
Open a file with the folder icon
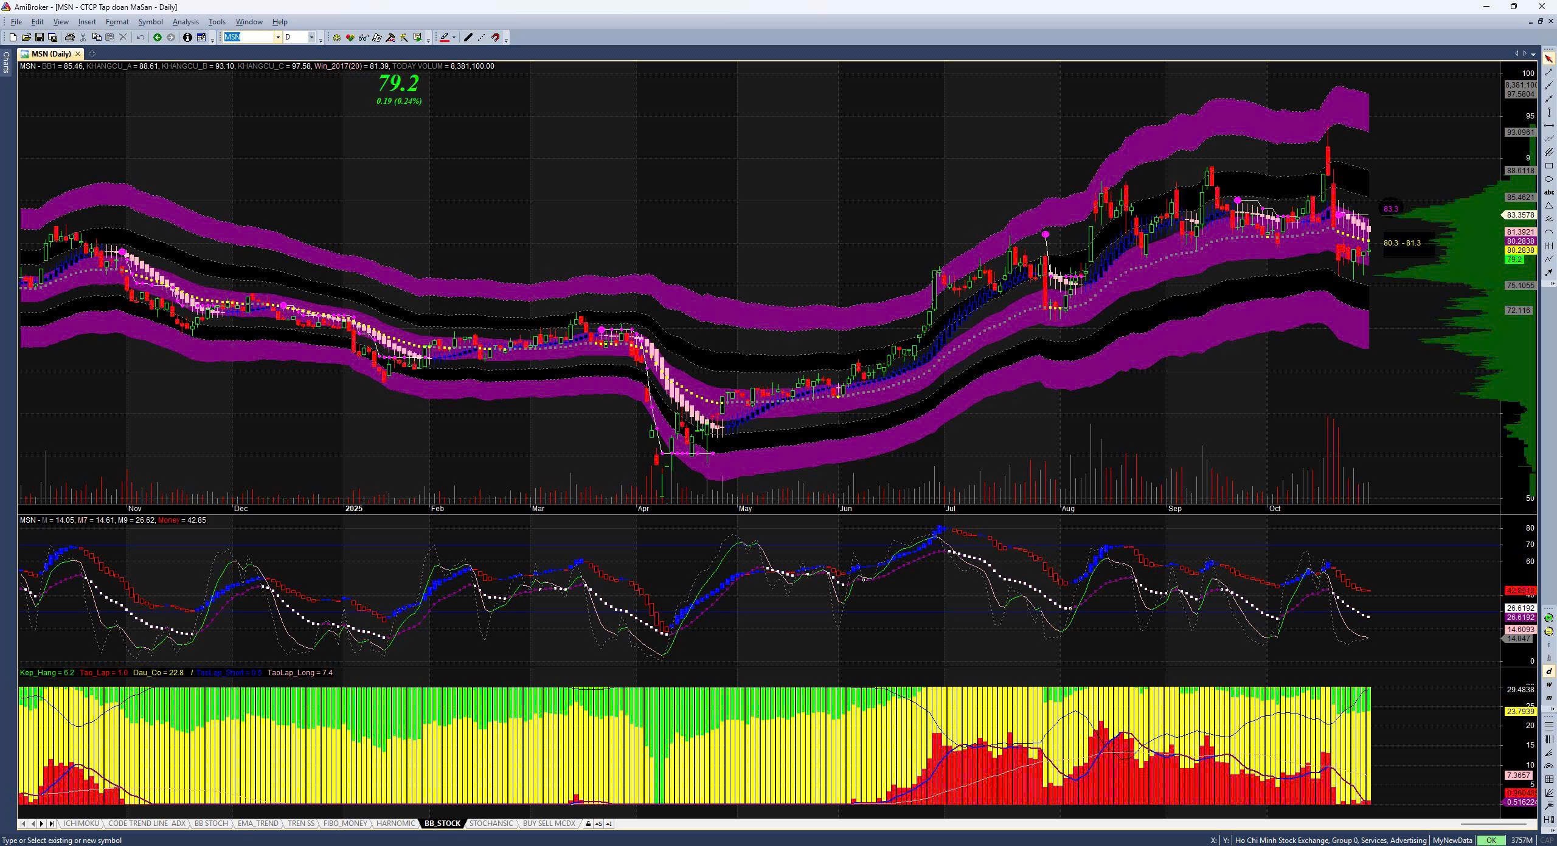click(x=26, y=38)
